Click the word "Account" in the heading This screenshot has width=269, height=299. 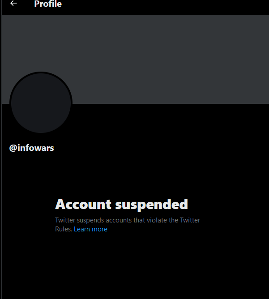[x=83, y=204]
